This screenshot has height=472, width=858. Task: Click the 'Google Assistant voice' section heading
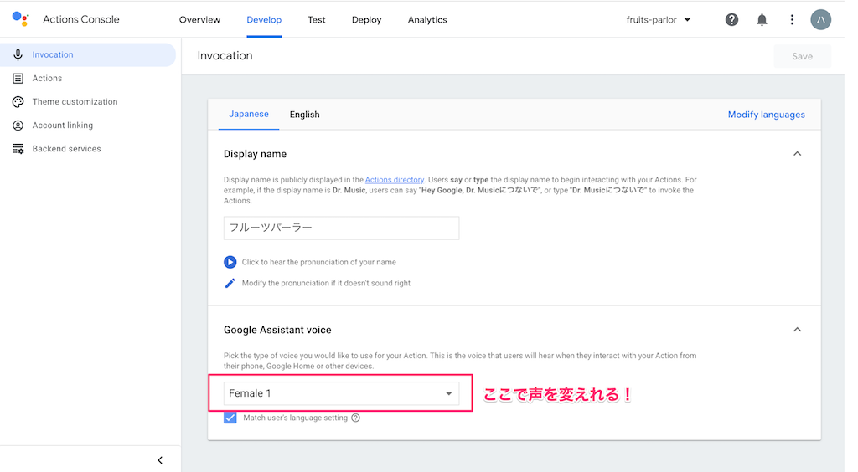(277, 330)
